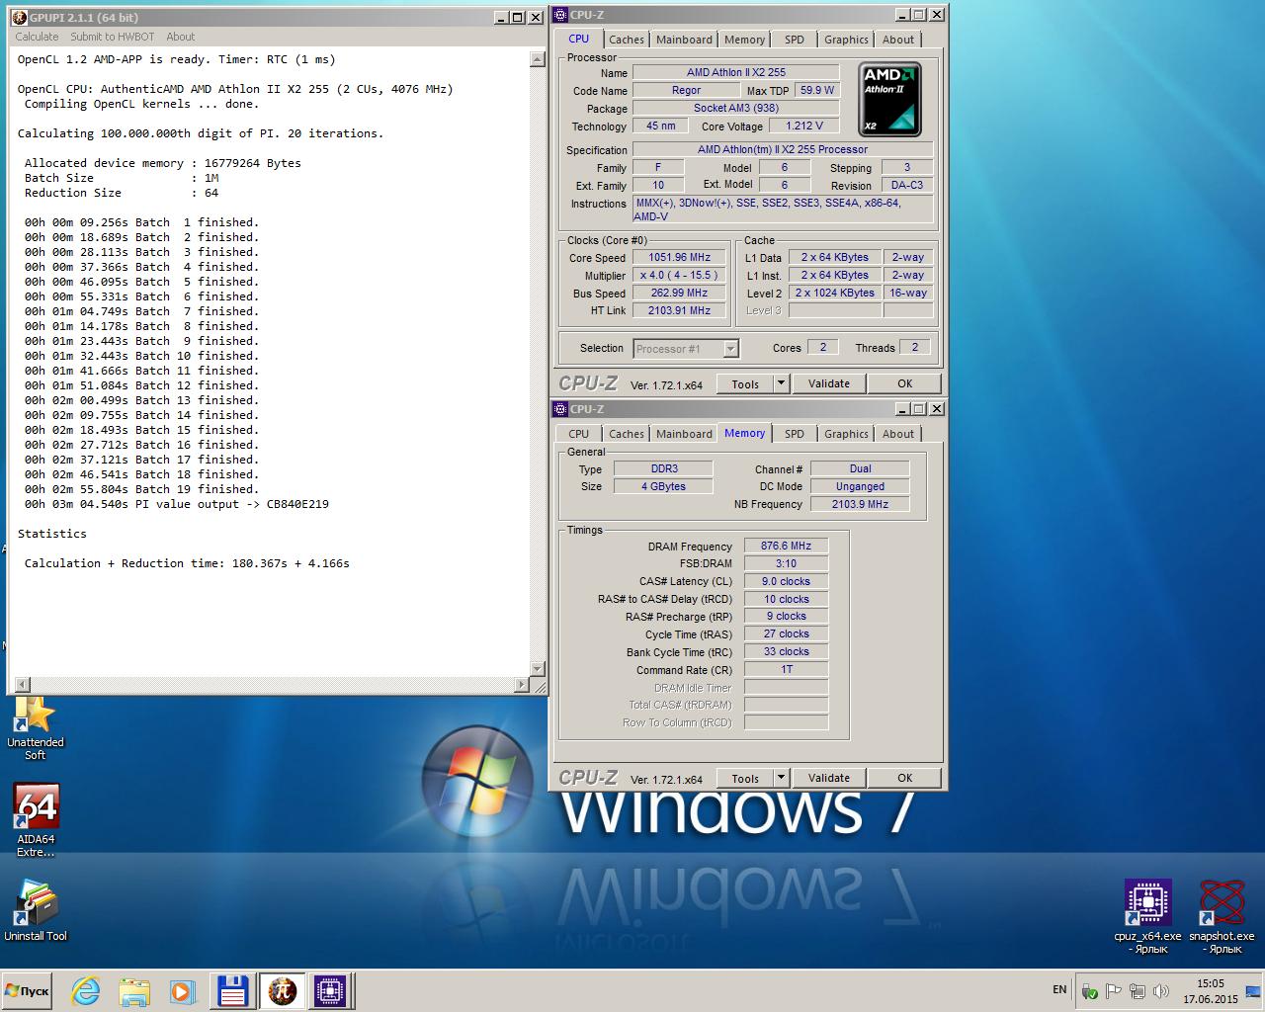
Task: Click Calculation + Reduction time line
Action: (x=187, y=563)
